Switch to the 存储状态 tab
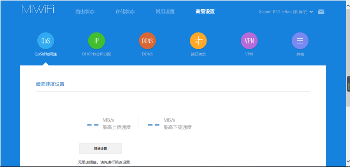 (x=125, y=12)
